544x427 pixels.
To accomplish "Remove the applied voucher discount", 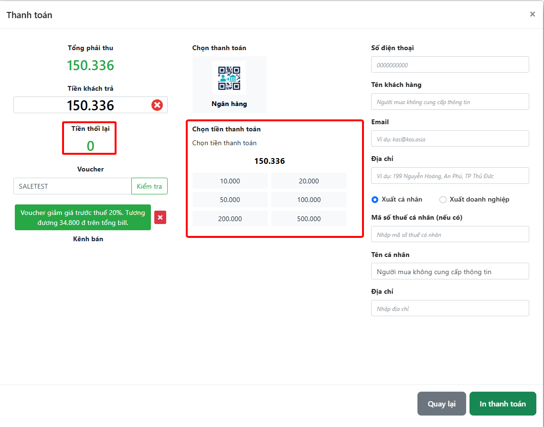I will (x=160, y=218).
